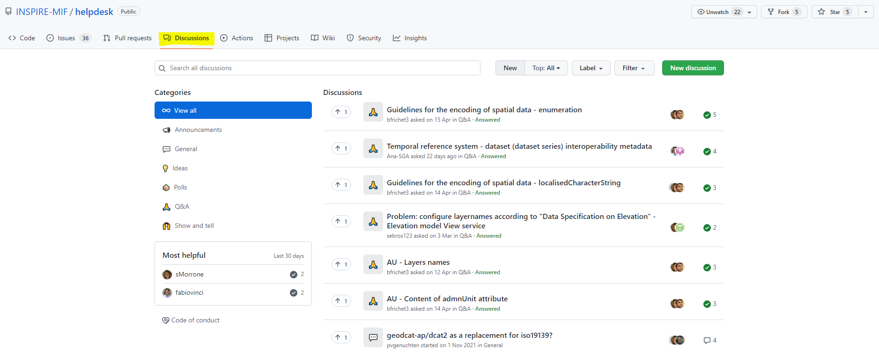Upvote the localisedCharacterString discussion
This screenshot has width=879, height=364.
341,185
